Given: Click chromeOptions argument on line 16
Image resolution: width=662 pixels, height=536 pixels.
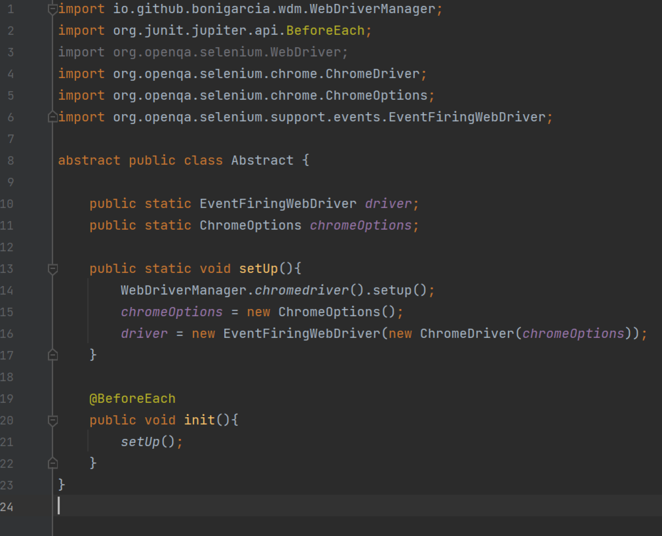Looking at the screenshot, I should pyautogui.click(x=574, y=333).
